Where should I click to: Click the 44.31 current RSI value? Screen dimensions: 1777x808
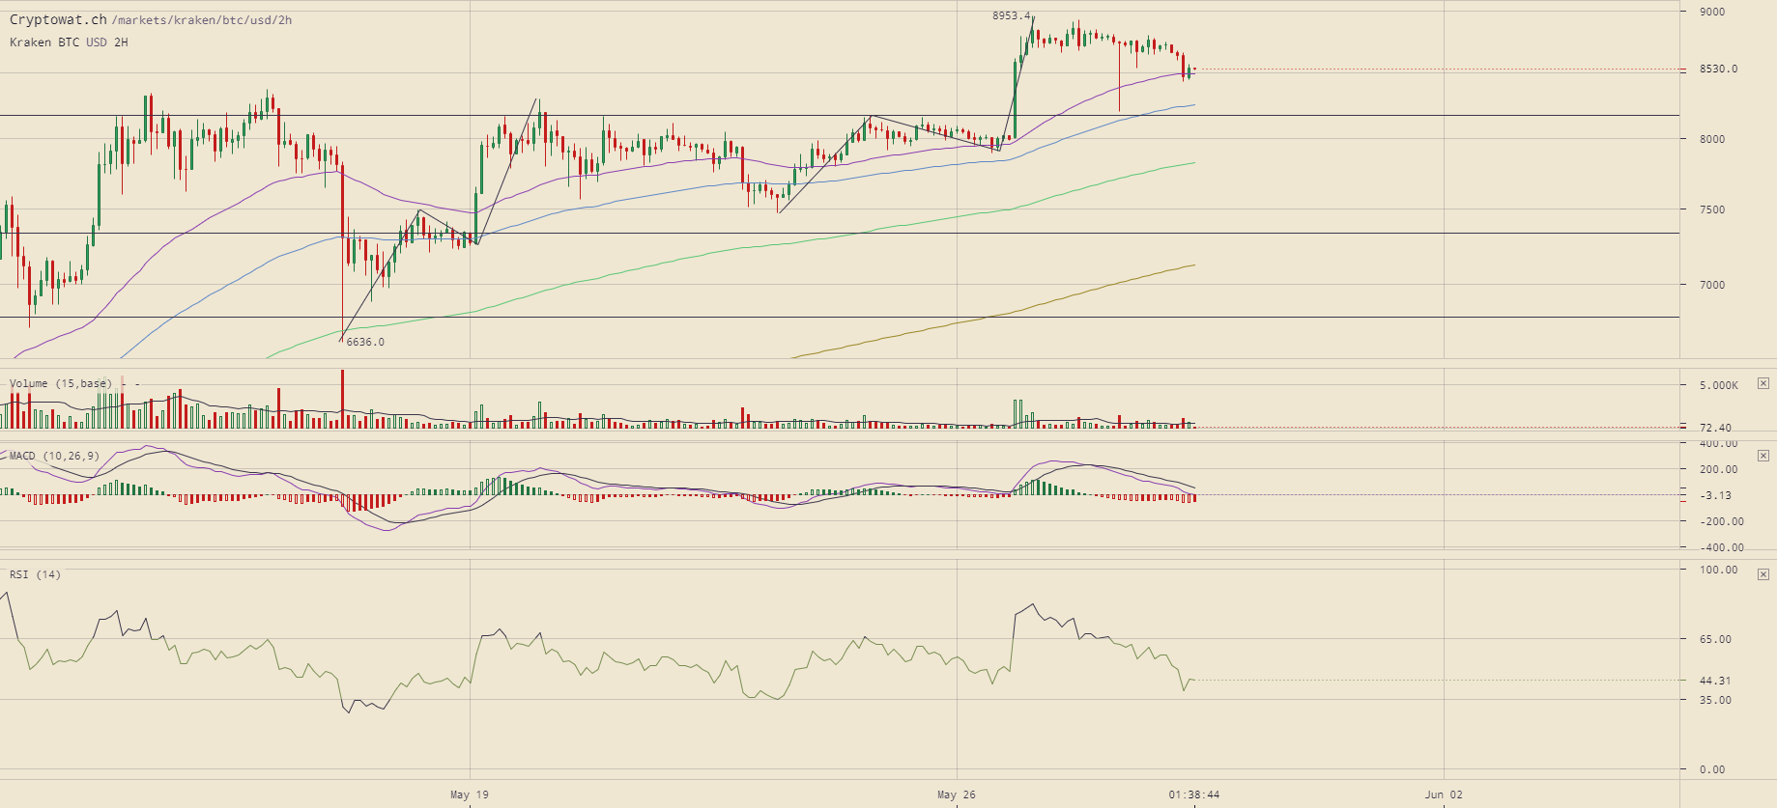tap(1715, 681)
